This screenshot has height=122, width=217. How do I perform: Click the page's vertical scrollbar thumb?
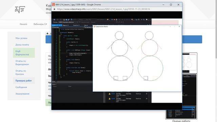pyautogui.click(x=216, y=29)
